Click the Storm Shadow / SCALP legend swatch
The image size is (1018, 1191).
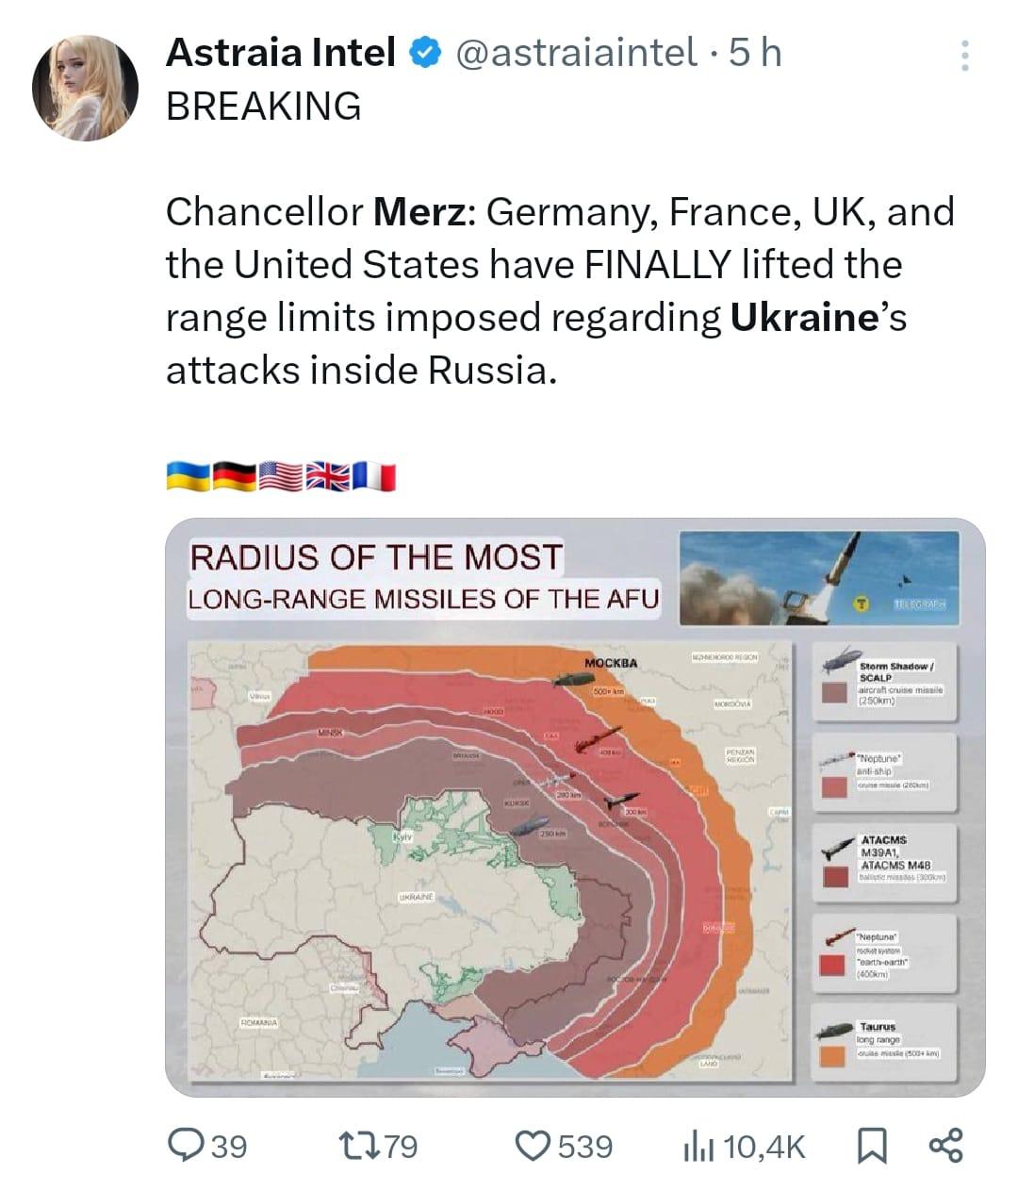coord(834,694)
